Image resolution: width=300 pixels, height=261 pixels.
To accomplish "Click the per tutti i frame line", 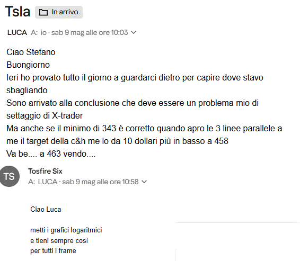I will (53, 250).
